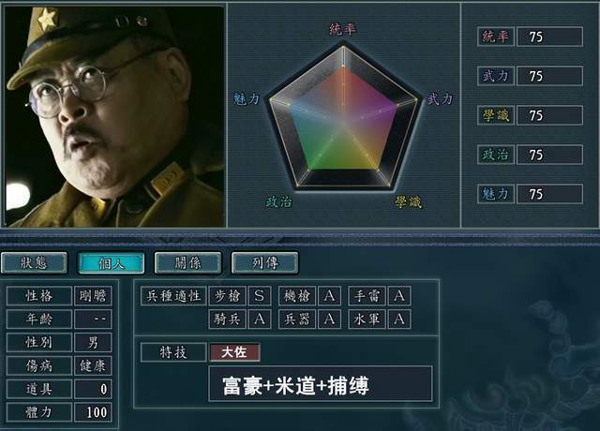Click the 體力 value 100 field

93,412
